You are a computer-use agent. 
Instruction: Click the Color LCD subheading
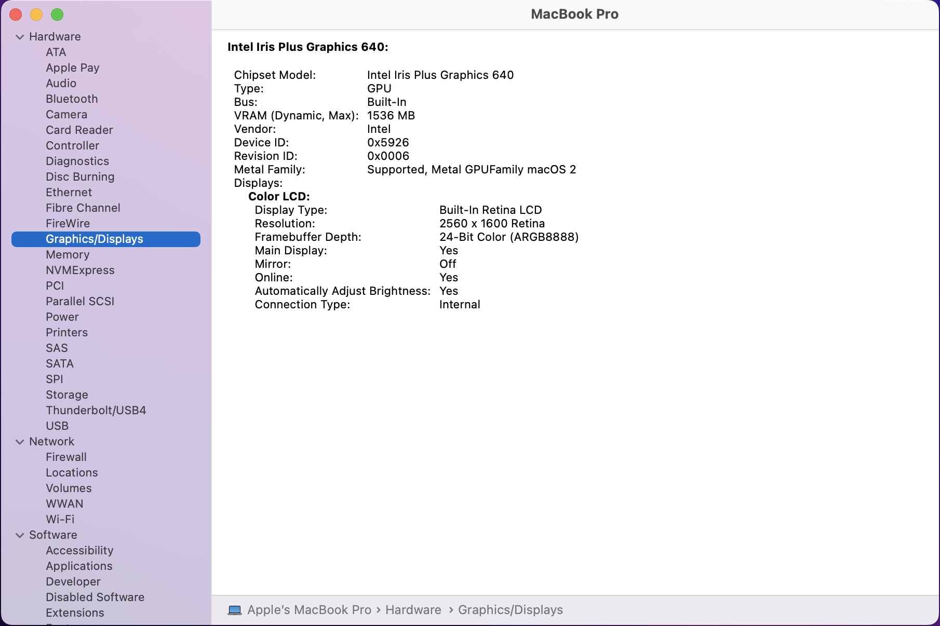(279, 197)
